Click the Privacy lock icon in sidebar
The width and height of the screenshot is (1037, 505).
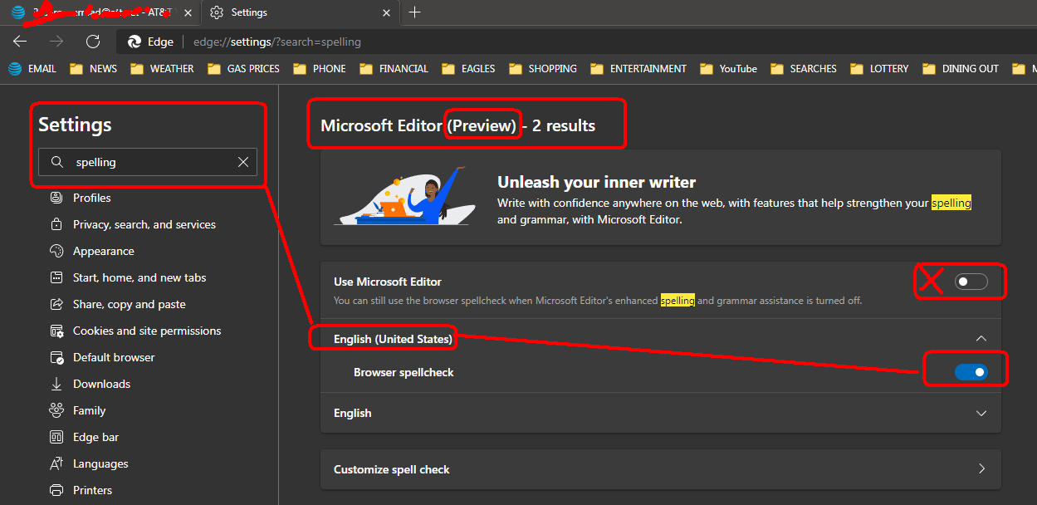[x=56, y=224]
